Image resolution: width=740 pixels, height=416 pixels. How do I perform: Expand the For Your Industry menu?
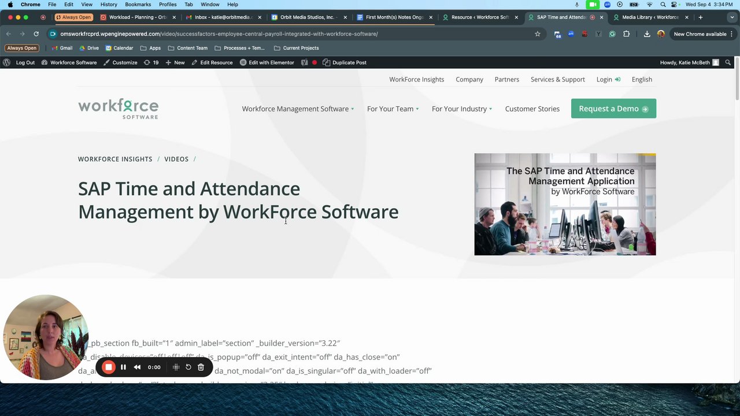pos(462,109)
